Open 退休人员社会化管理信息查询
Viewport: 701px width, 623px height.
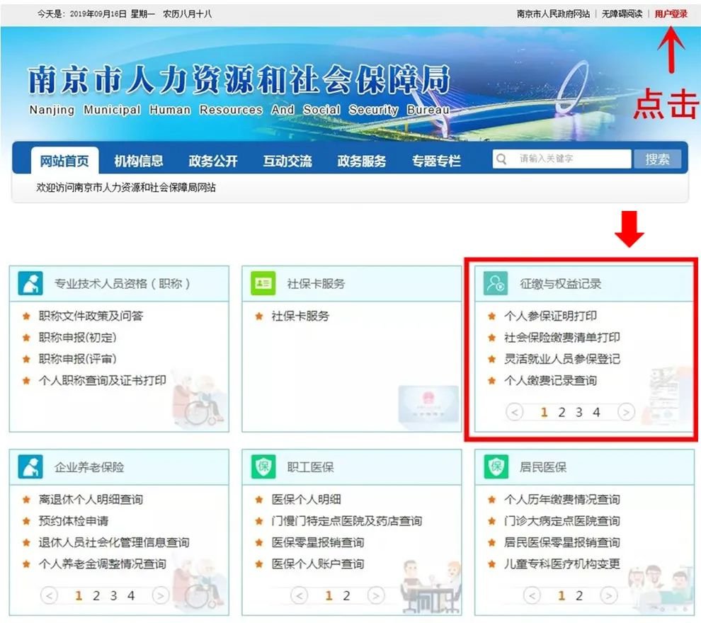pos(114,542)
